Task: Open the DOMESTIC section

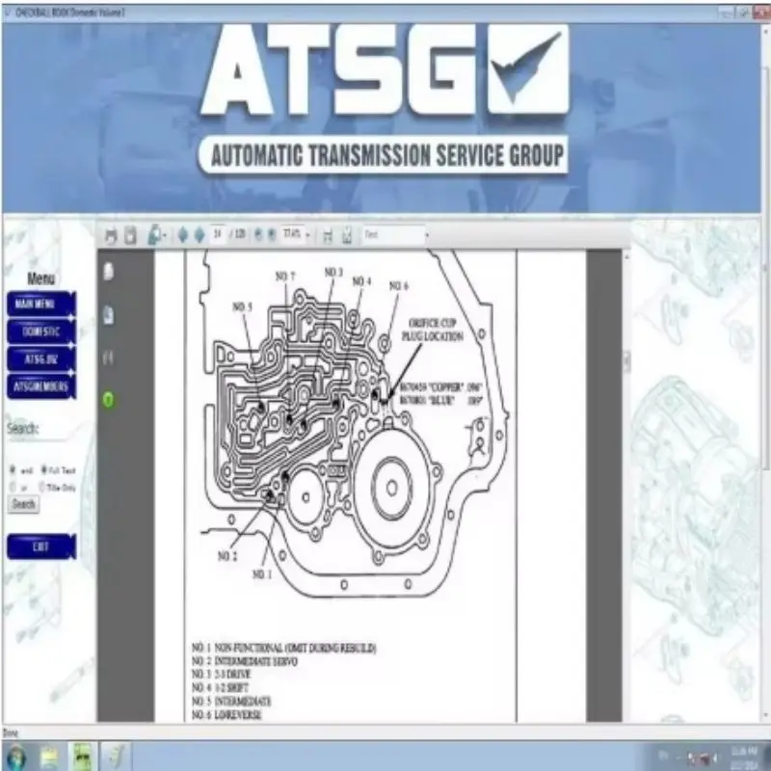Action: [x=40, y=332]
